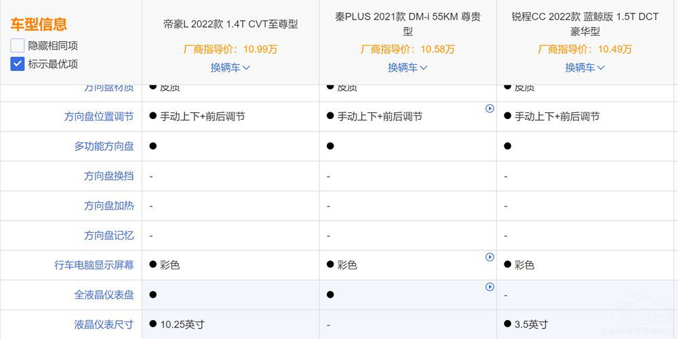The height and width of the screenshot is (339, 678).
Task: Select the 帝豪L 2022款 1.4T CVT至尊型 title
Action: [231, 24]
